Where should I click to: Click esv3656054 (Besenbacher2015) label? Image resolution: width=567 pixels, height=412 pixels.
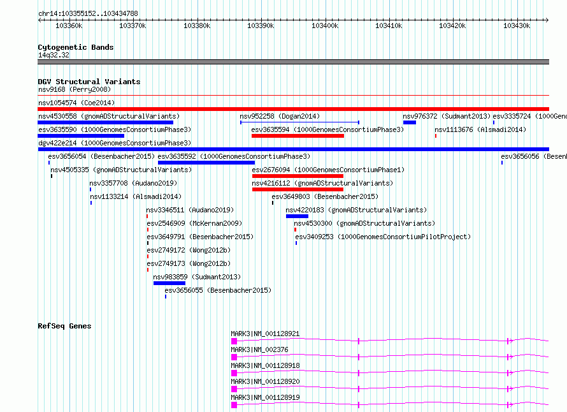[101, 156]
